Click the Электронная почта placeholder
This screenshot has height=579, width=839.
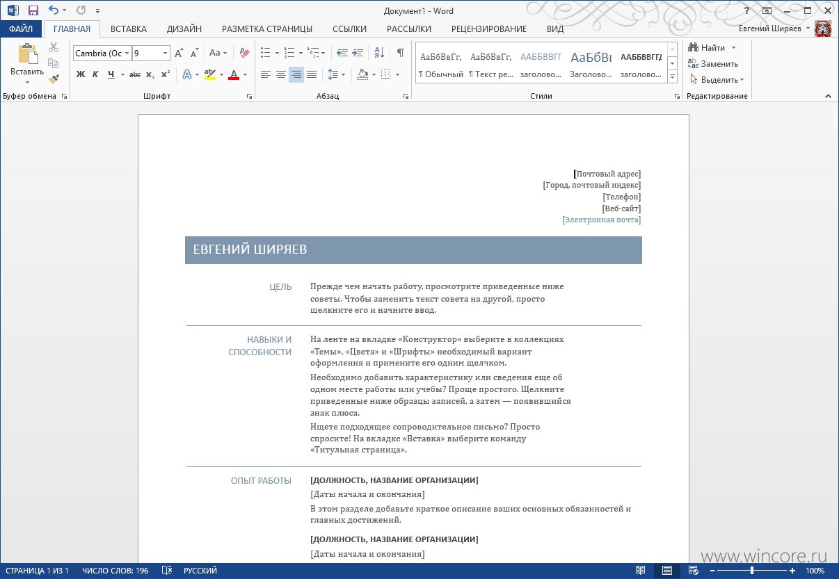pos(601,220)
